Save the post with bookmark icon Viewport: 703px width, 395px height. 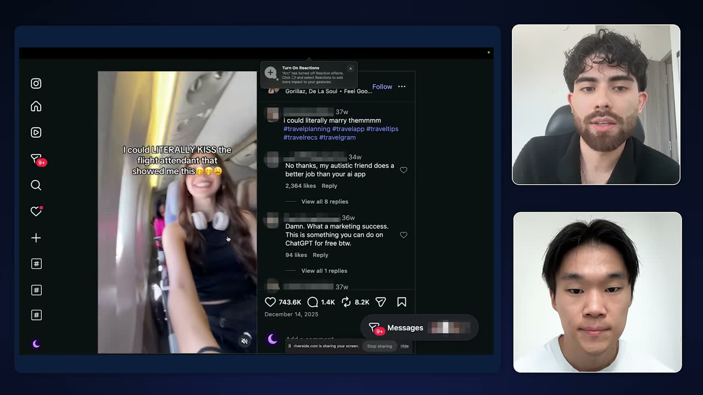tap(401, 302)
